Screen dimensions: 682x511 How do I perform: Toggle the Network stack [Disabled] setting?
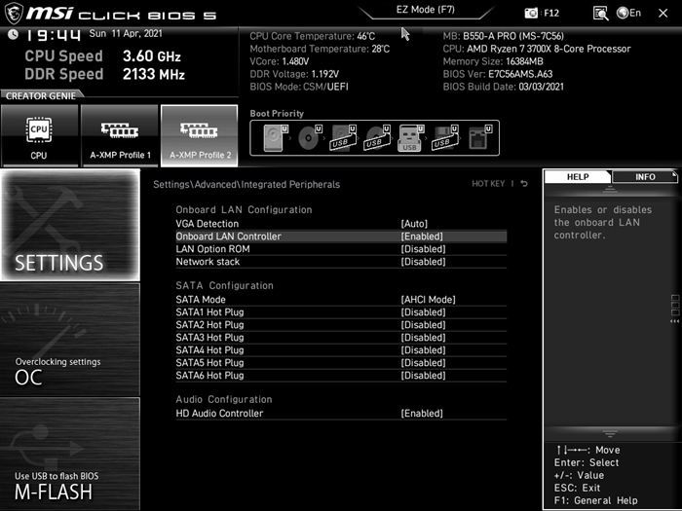click(x=423, y=262)
